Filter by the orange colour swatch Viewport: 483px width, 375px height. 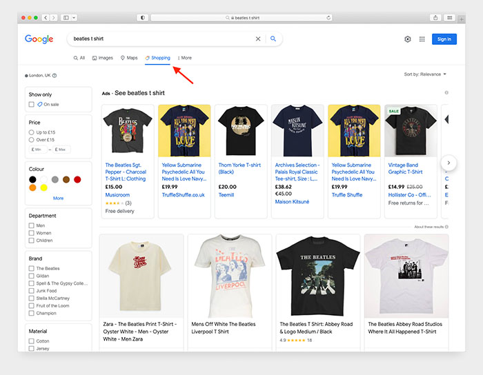point(32,187)
